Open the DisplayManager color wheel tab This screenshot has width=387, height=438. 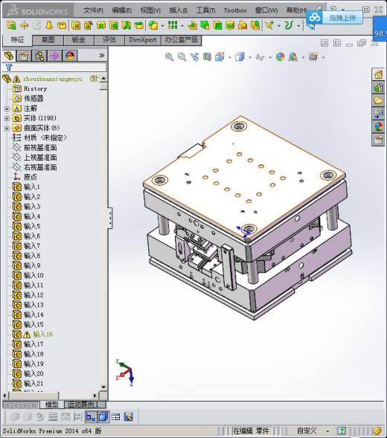click(70, 56)
